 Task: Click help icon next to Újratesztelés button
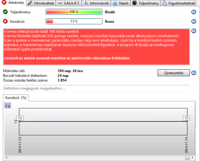pyautogui.click(x=194, y=73)
